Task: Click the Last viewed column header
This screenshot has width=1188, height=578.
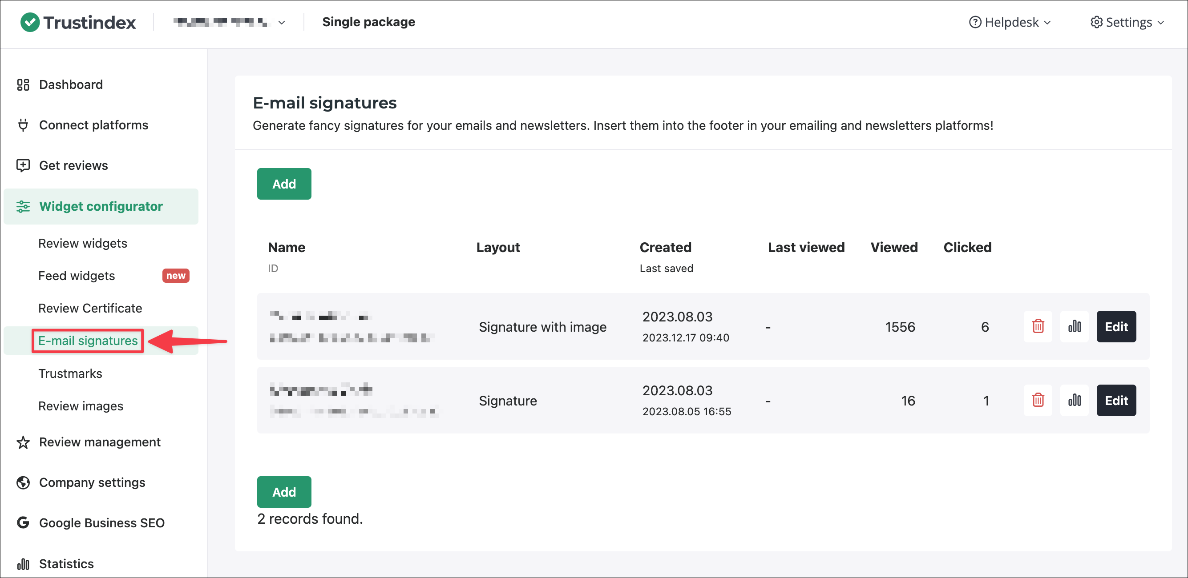Action: [806, 248]
